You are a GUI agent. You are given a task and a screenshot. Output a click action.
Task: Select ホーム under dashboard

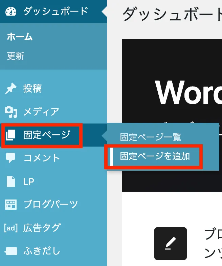click(x=20, y=37)
